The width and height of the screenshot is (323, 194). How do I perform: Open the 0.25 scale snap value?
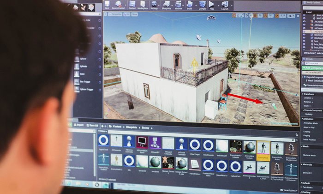(x=283, y=16)
